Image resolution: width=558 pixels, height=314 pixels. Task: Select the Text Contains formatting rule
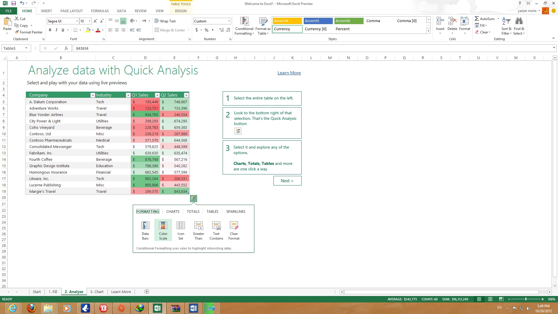[x=216, y=230]
